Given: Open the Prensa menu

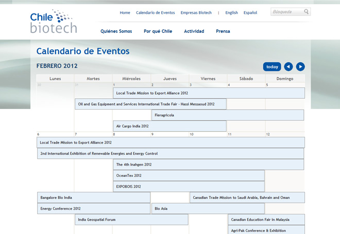Looking at the screenshot, I should (x=223, y=31).
